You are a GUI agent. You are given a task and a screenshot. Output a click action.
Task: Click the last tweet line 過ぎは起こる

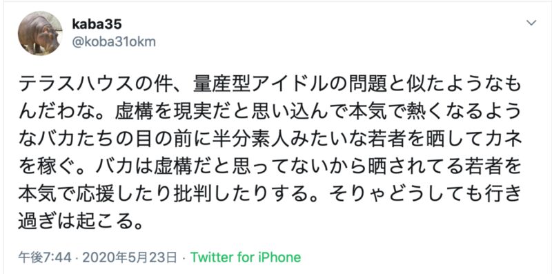(x=81, y=222)
